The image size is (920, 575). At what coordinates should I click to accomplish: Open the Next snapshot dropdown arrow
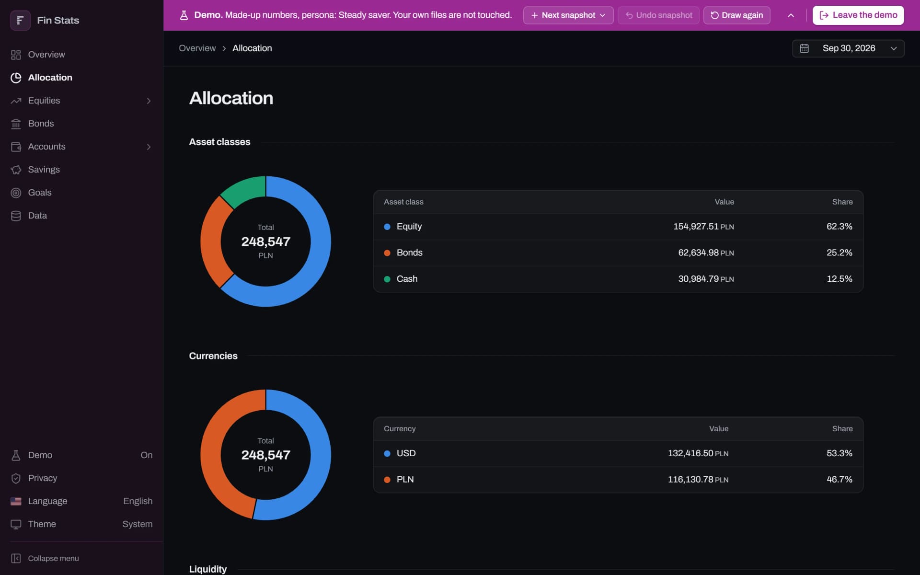coord(602,15)
